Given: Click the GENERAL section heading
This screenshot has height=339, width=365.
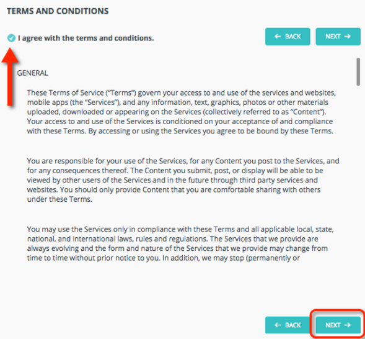Looking at the screenshot, I should point(32,73).
